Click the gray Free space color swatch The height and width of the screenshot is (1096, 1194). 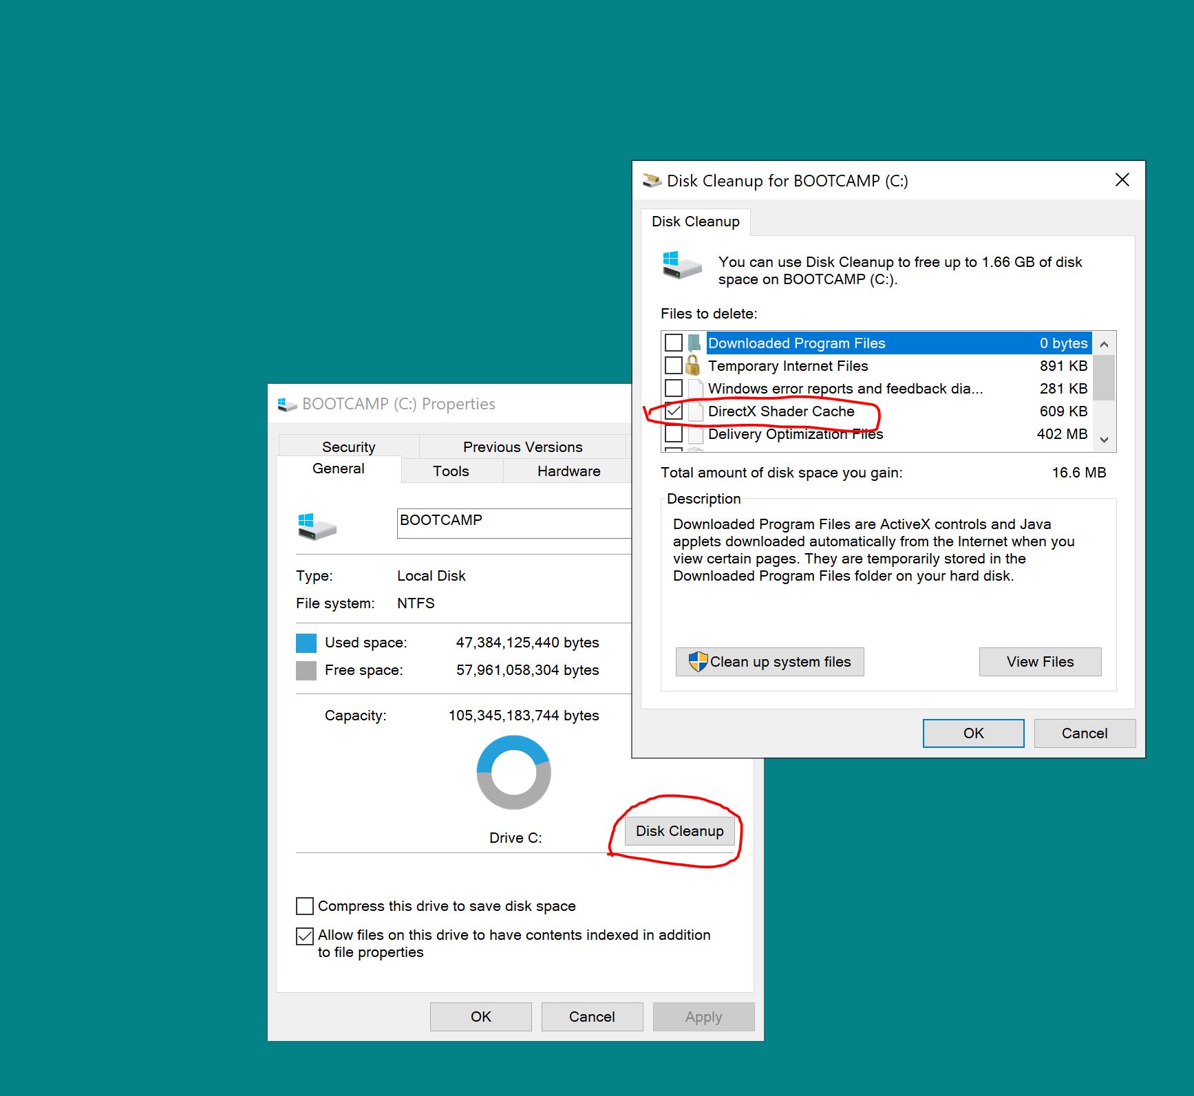coord(306,670)
